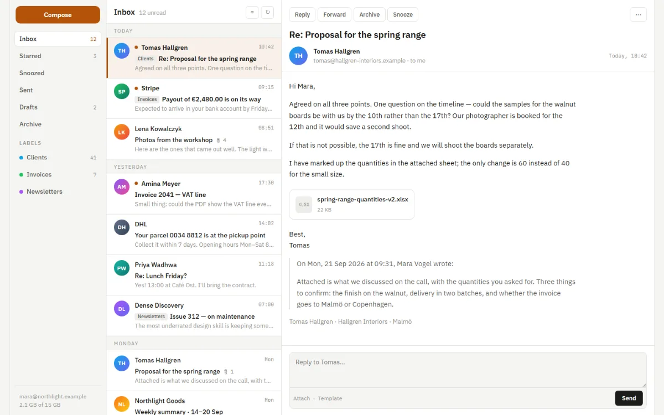Click into the Reply to Tomas text box

[468, 370]
